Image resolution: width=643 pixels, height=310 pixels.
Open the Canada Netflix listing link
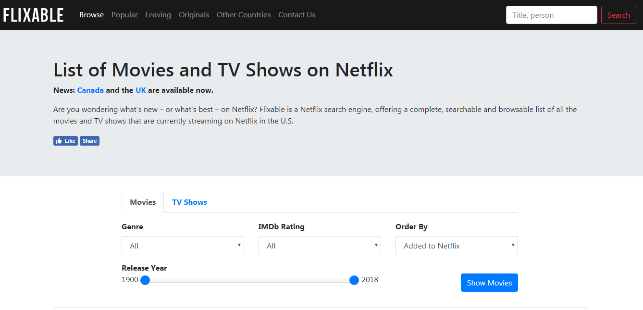click(x=90, y=90)
